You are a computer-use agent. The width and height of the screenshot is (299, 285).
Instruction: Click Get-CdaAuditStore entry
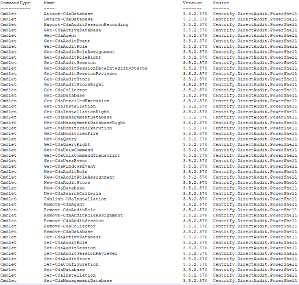(67, 79)
